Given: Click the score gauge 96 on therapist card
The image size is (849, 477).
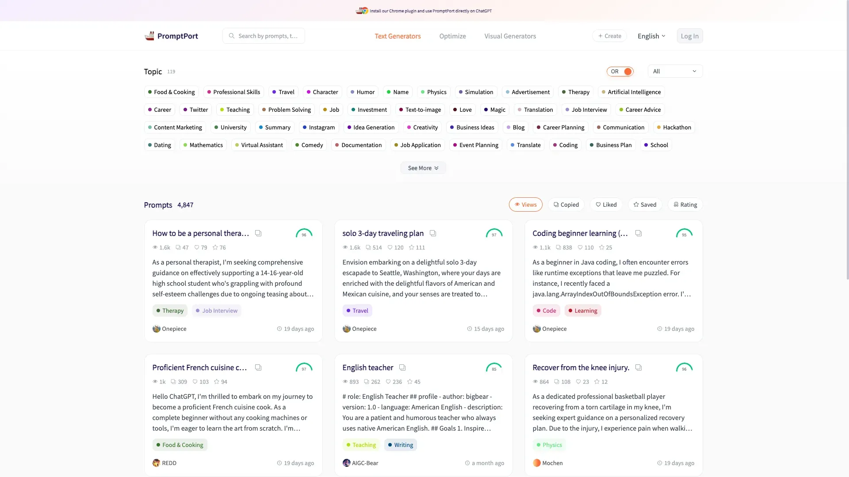Looking at the screenshot, I should (304, 233).
